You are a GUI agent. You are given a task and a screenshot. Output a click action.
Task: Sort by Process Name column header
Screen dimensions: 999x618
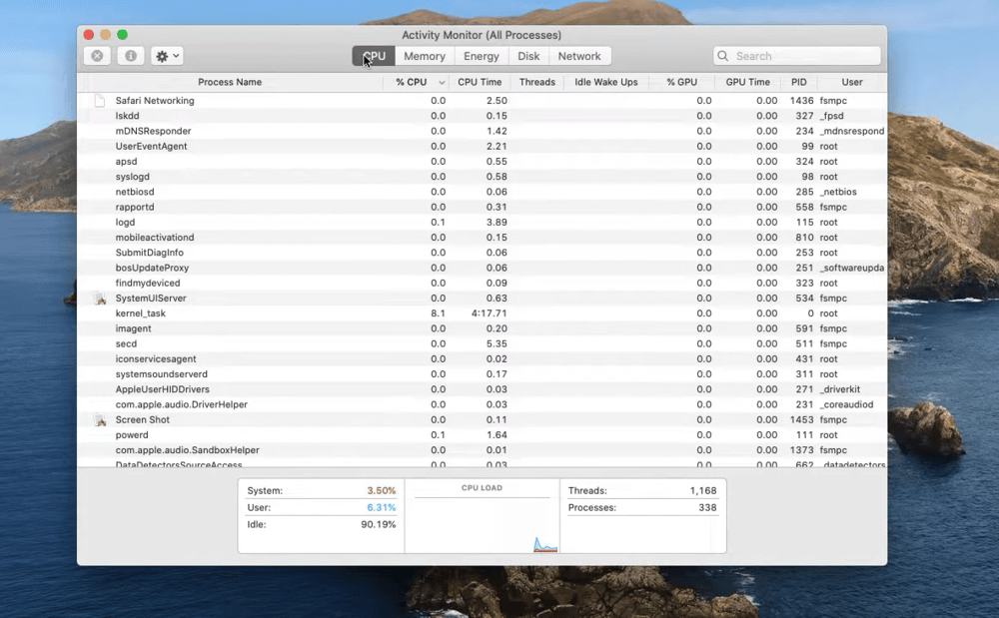pyautogui.click(x=230, y=82)
